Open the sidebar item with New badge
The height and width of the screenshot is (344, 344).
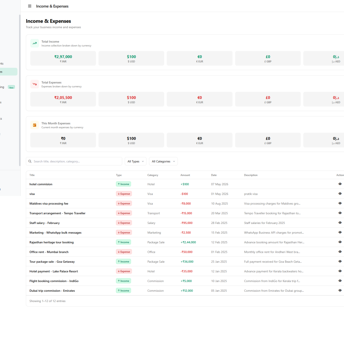(x=8, y=87)
